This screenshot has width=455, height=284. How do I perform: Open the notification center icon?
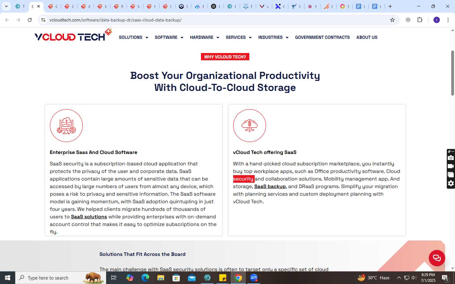click(445, 278)
